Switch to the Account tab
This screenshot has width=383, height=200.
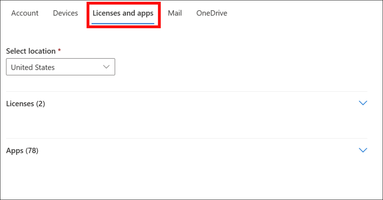(x=25, y=13)
